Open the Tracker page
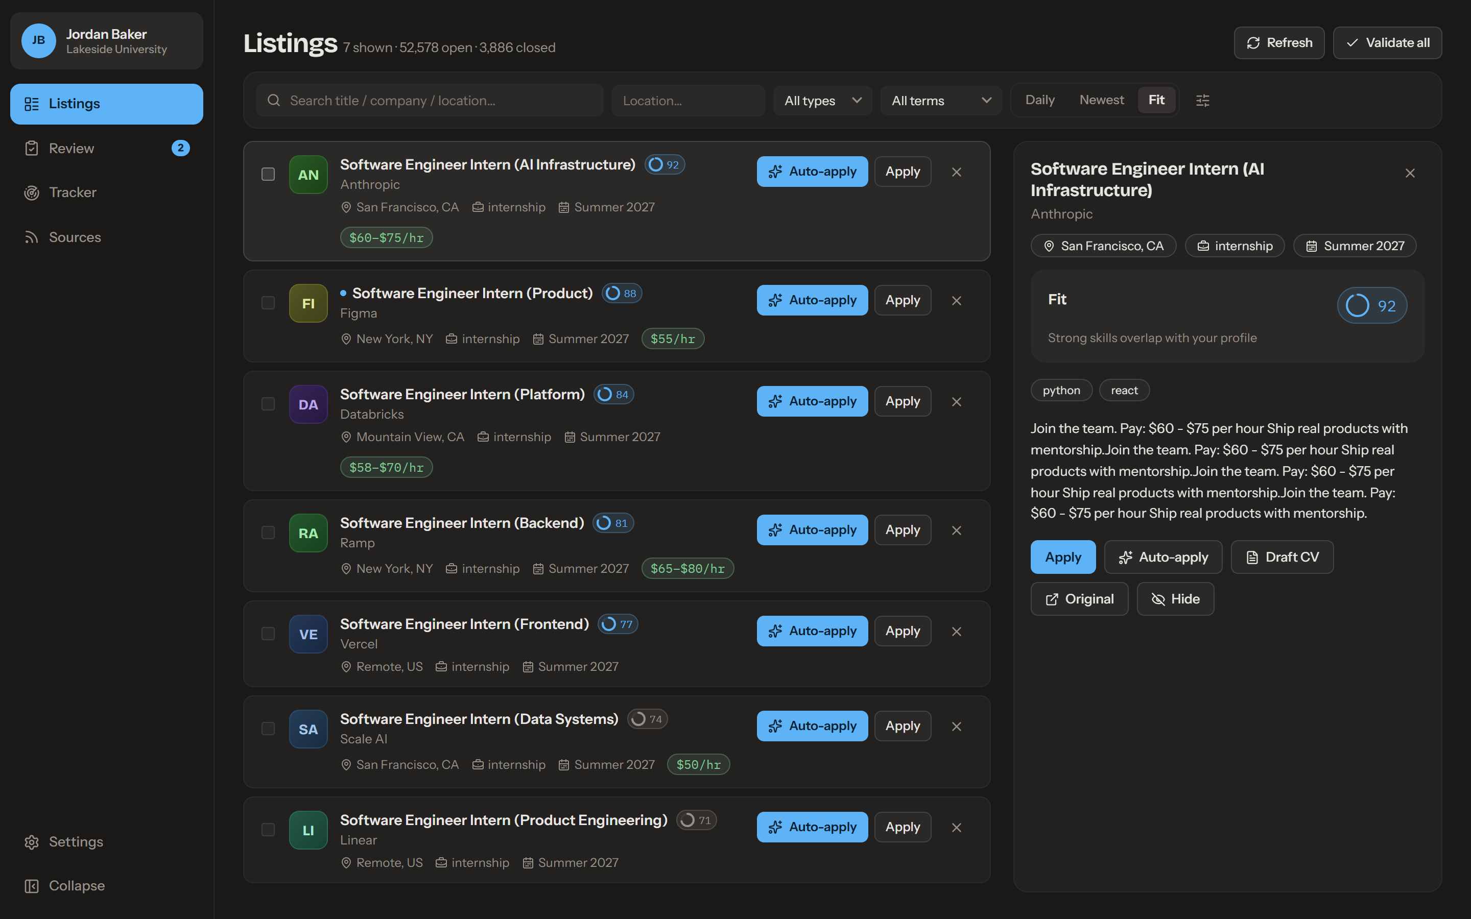This screenshot has width=1471, height=919. click(x=107, y=192)
